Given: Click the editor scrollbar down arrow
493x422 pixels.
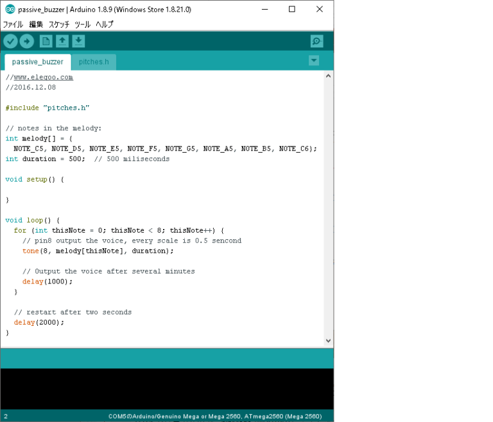Looking at the screenshot, I should (x=328, y=341).
